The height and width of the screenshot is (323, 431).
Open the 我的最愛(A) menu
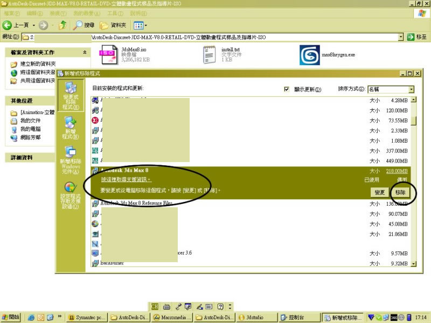[x=87, y=13]
